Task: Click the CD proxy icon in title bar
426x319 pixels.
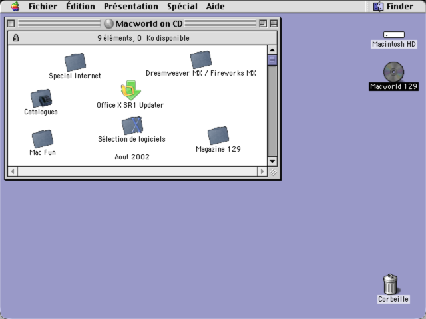Action: coord(108,24)
